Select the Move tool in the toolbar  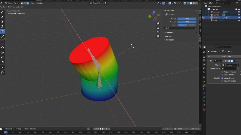click(x=2, y=47)
